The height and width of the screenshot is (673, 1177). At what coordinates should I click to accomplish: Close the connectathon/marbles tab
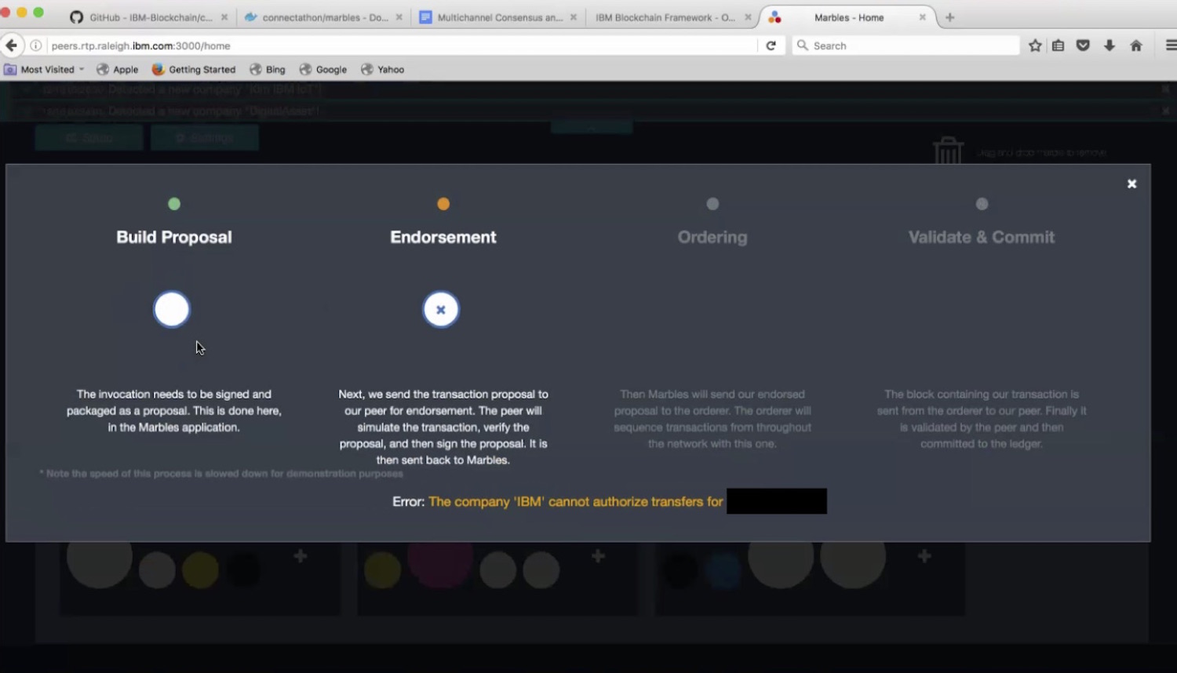point(399,17)
